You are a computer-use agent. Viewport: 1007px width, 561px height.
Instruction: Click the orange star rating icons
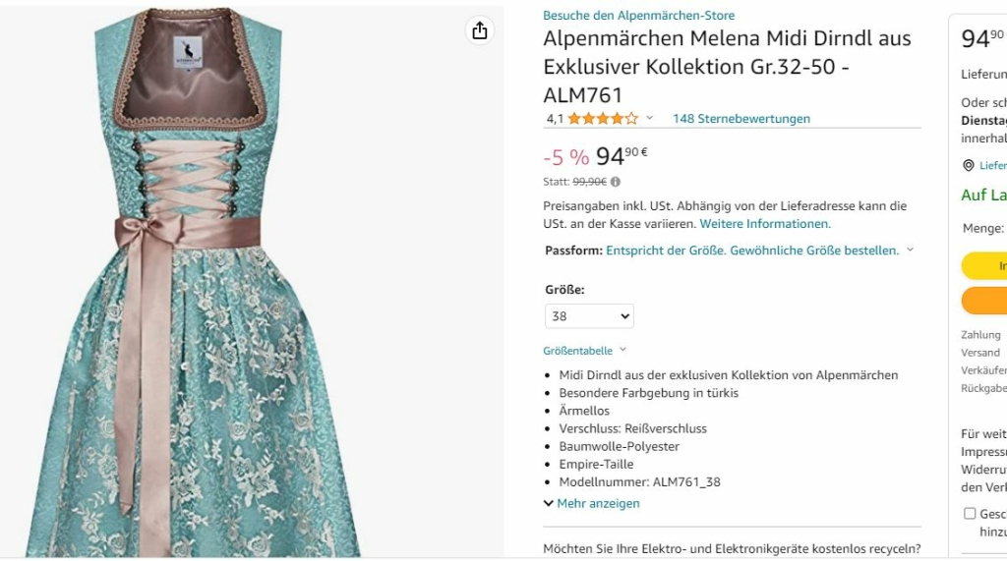pos(602,119)
